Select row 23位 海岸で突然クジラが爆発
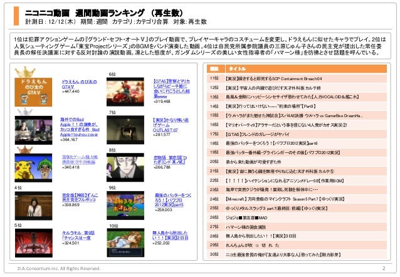Image resolution: width=400 pixels, height=277 pixels. pos(297,189)
